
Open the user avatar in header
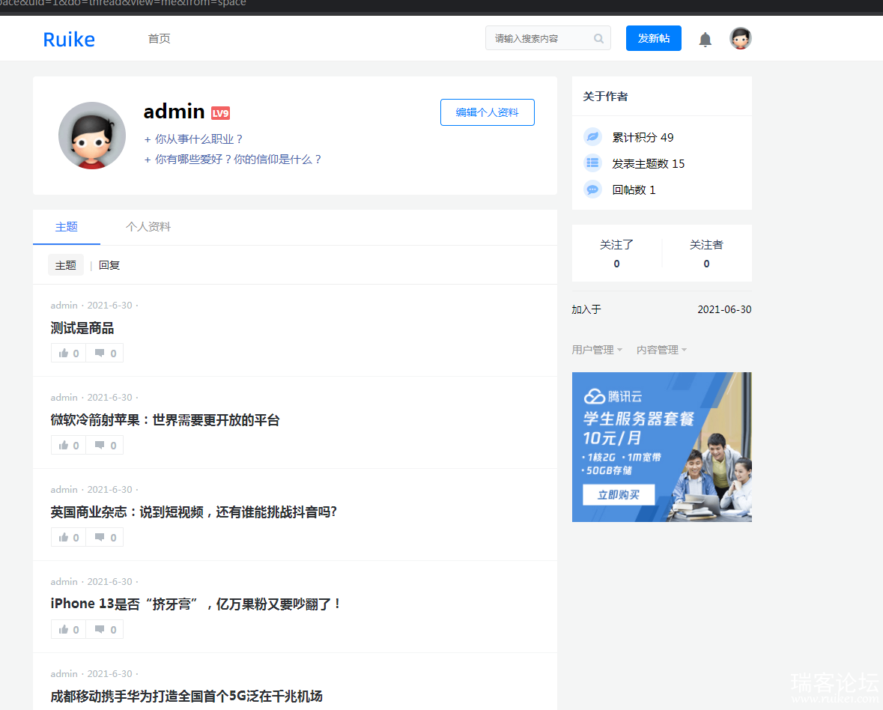(x=740, y=39)
